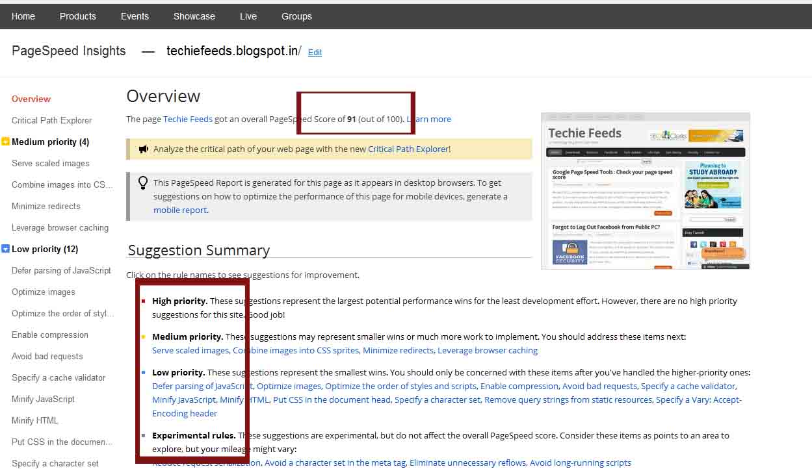
Task: Open the Home menu item
Action: click(23, 16)
